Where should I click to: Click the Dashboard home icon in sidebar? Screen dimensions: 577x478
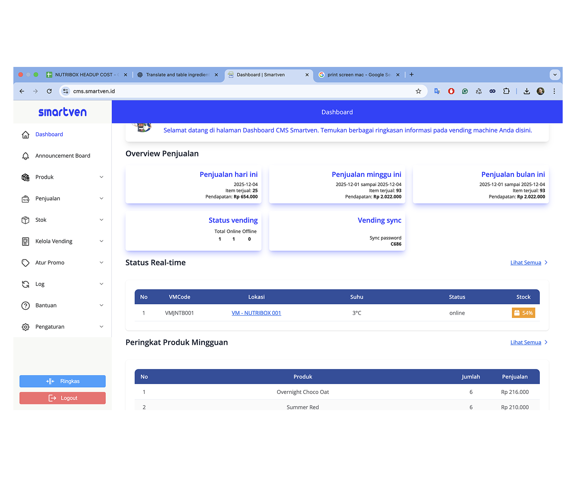[26, 135]
